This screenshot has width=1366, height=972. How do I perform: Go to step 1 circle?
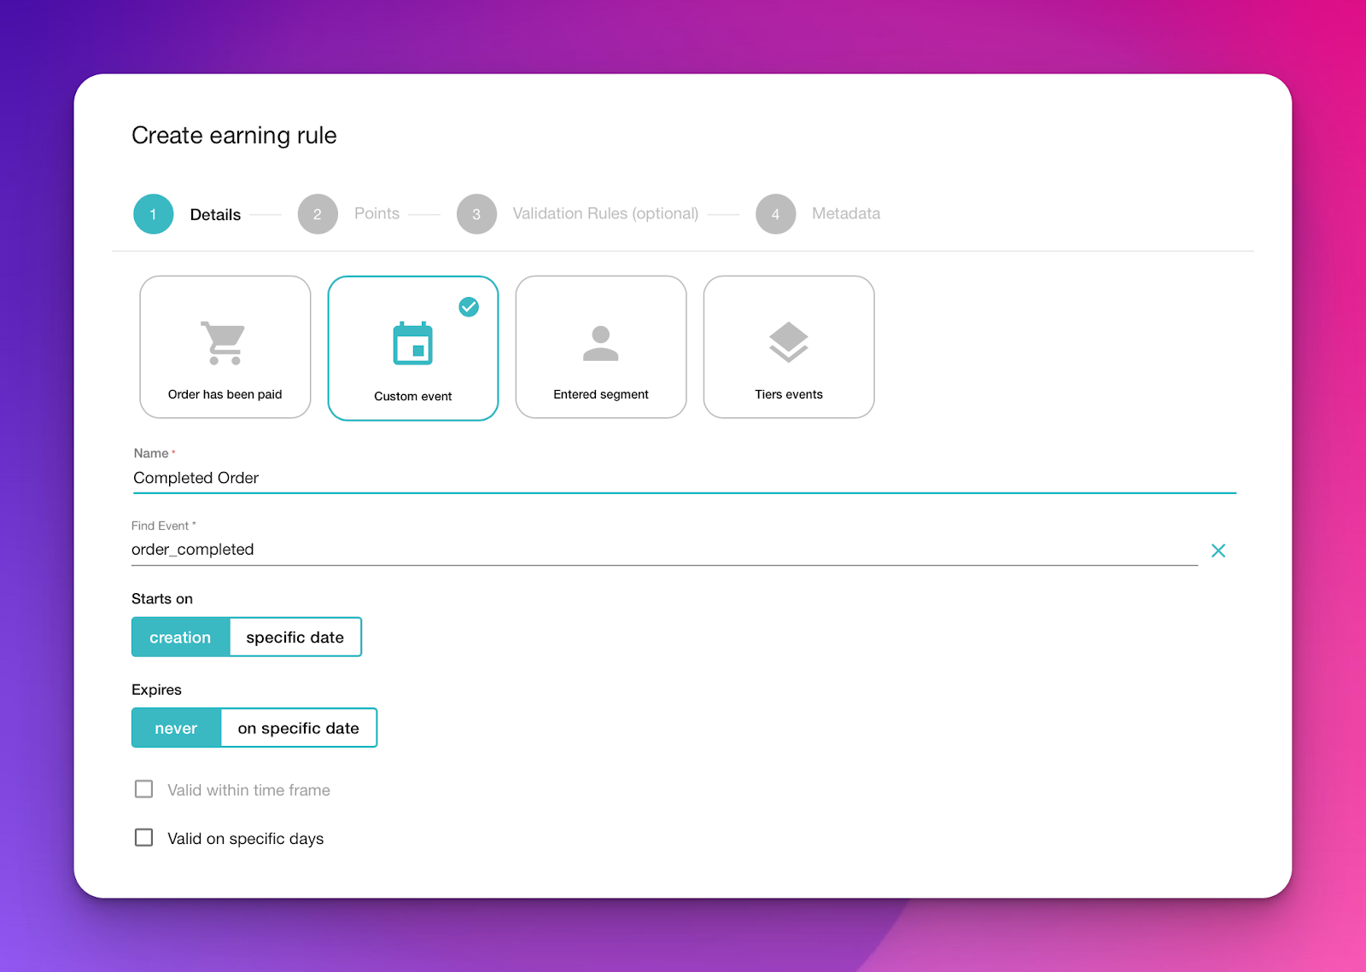pyautogui.click(x=154, y=214)
